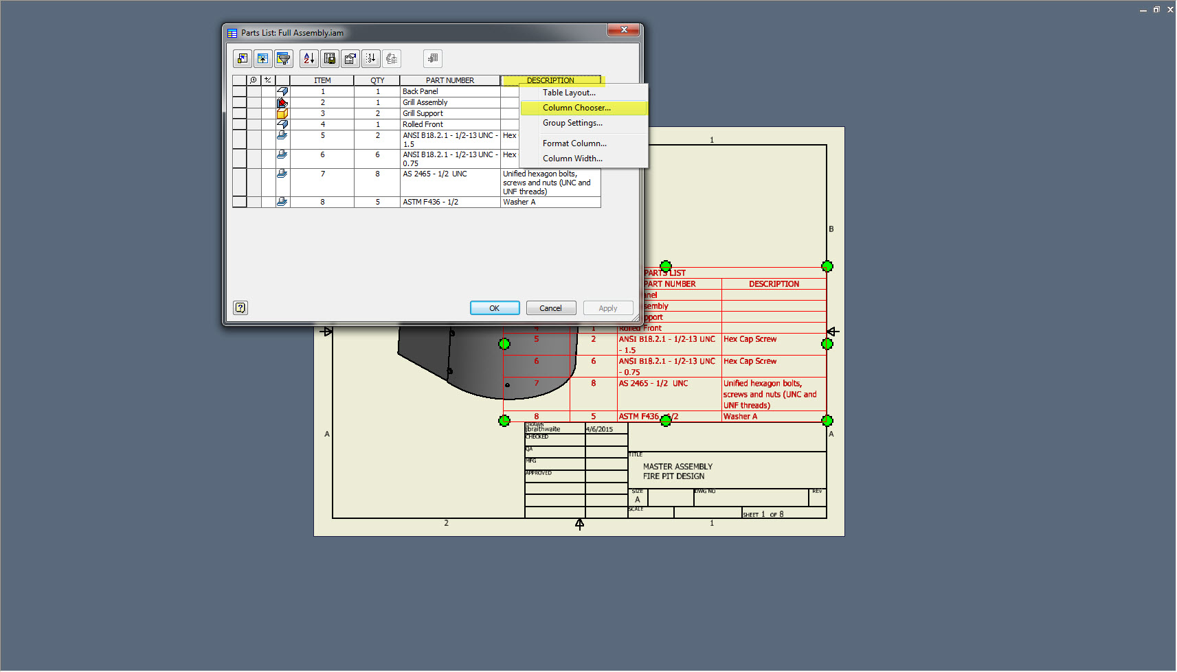Click the component icon for ASTM F436 row
The width and height of the screenshot is (1177, 672).
(x=282, y=202)
